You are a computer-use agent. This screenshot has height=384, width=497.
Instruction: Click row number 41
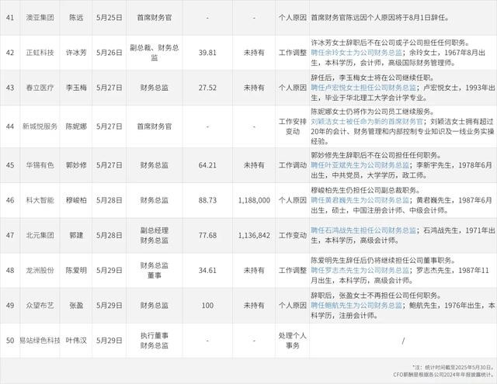10,18
